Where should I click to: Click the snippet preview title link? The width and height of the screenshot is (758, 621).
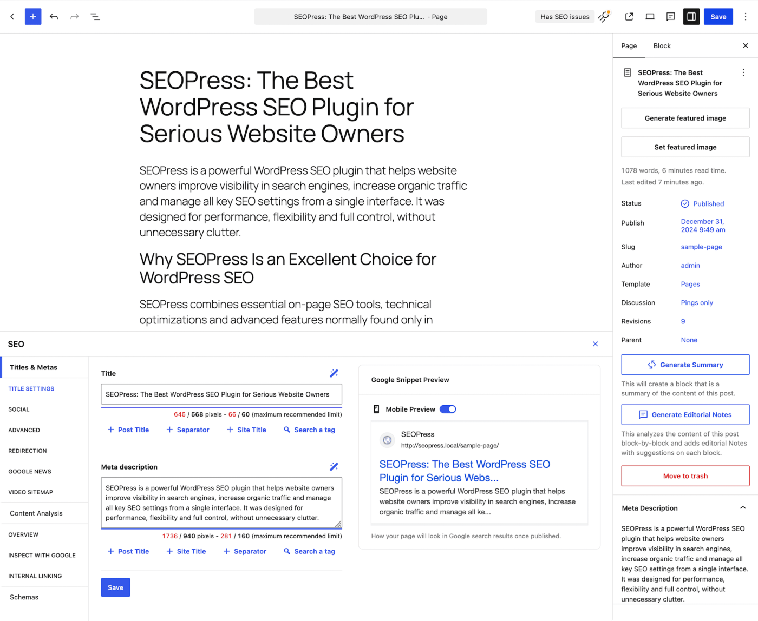coord(465,471)
